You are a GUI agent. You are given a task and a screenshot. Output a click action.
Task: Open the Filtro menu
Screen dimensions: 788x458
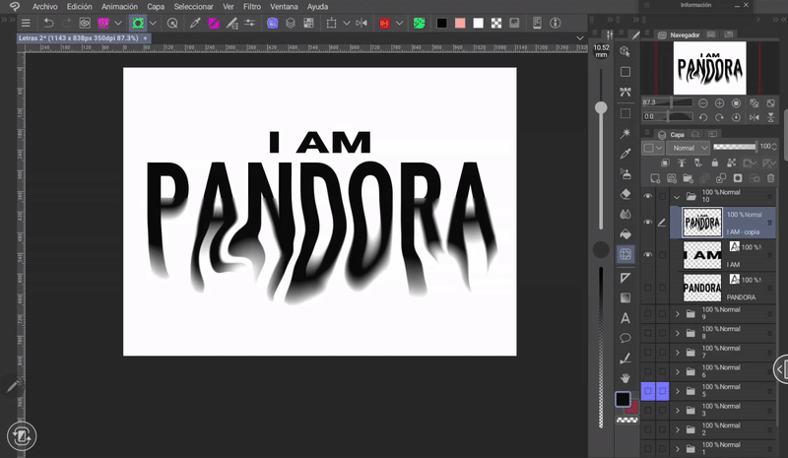252,6
